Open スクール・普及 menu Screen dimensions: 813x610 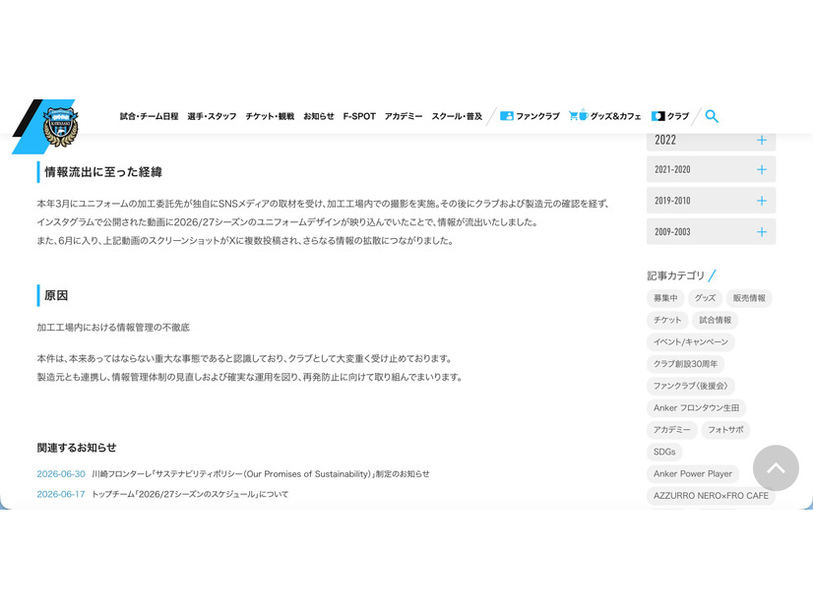[458, 116]
